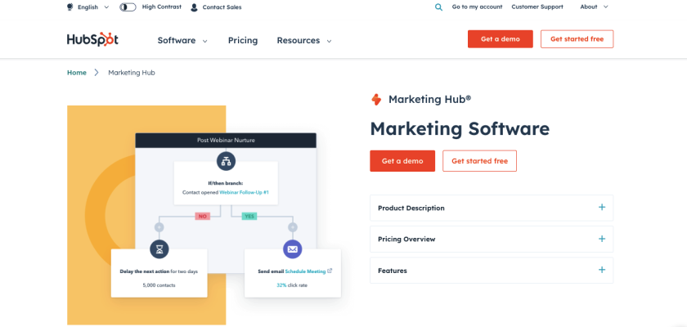This screenshot has height=327, width=687.
Task: Open the About dropdown
Action: [594, 7]
